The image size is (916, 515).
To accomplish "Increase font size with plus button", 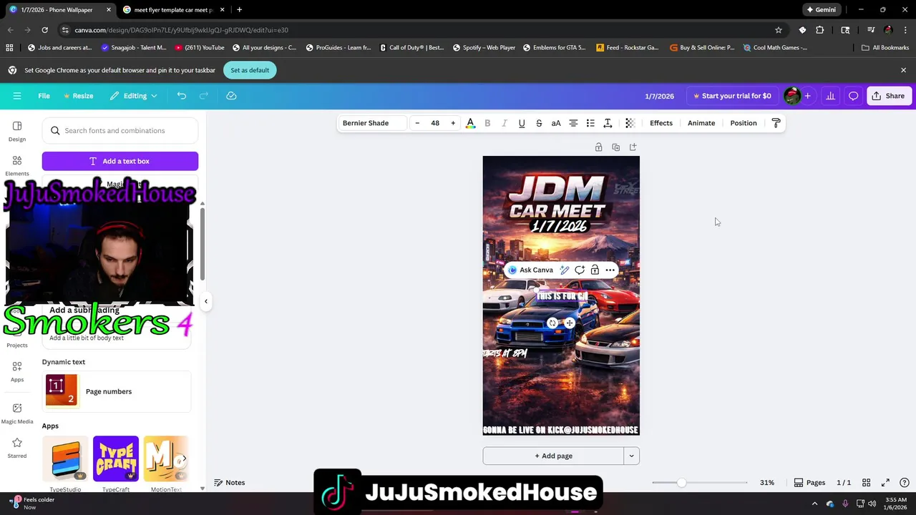I will click(453, 123).
